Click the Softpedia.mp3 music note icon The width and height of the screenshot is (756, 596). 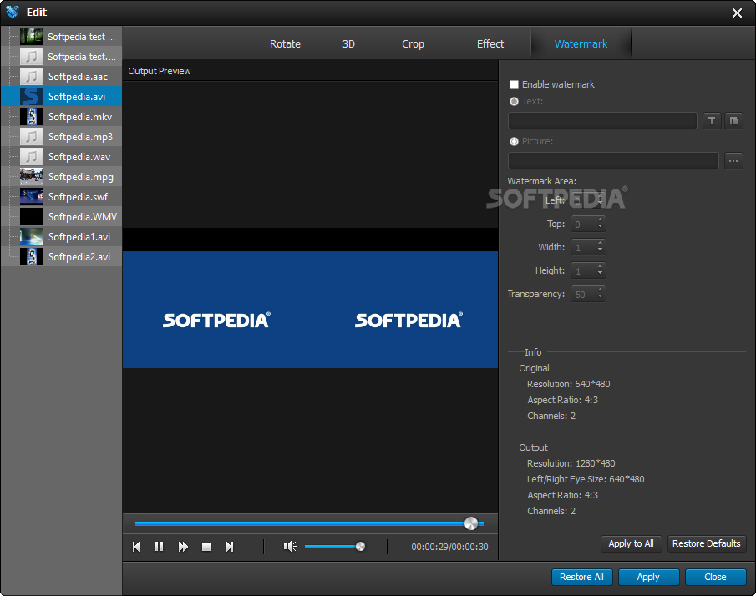pos(32,137)
